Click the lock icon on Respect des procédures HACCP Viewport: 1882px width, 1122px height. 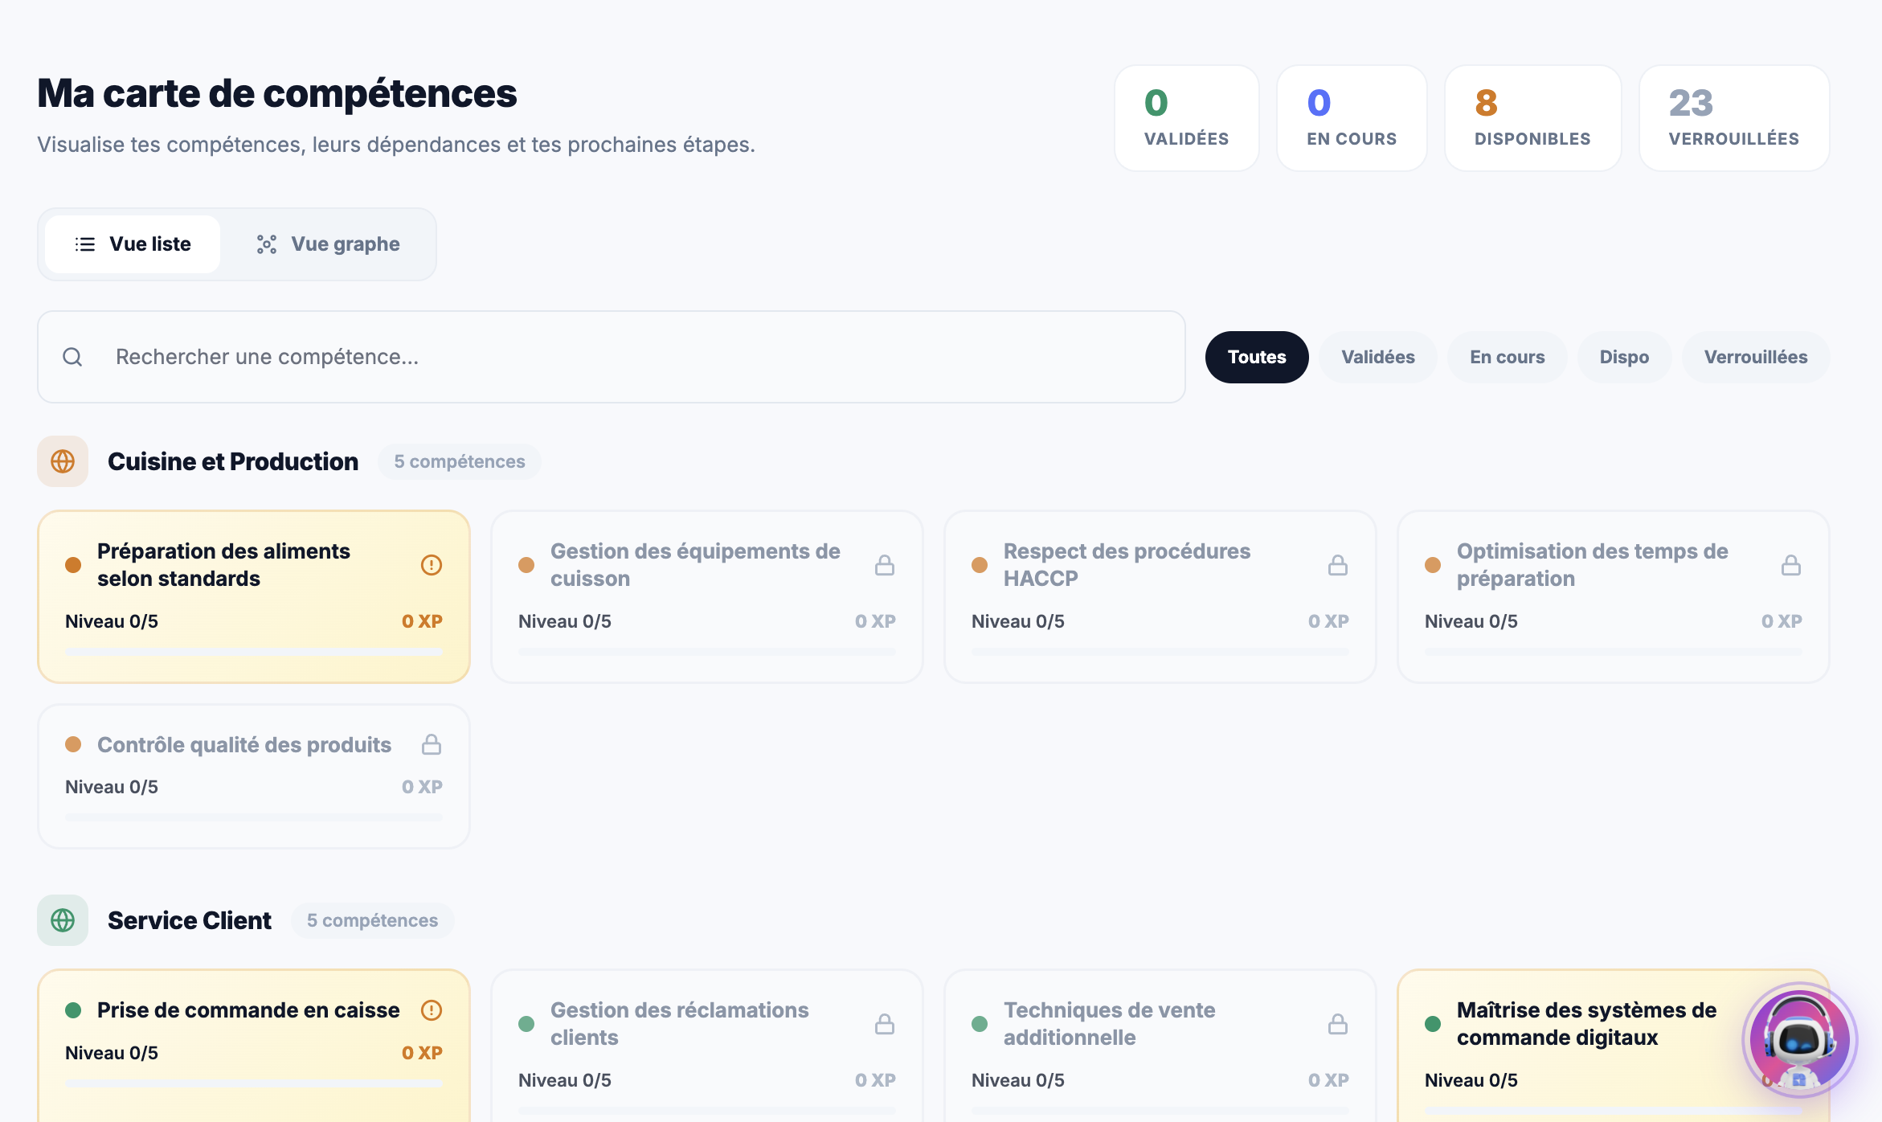coord(1338,565)
